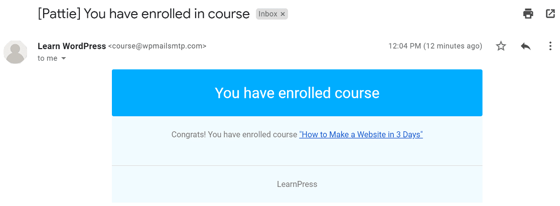This screenshot has width=560, height=206.
Task: Click the sender's profile avatar
Action: tap(16, 52)
